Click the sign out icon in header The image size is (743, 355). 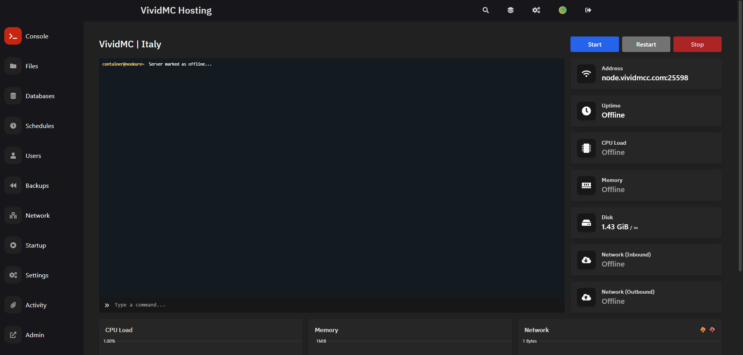588,10
